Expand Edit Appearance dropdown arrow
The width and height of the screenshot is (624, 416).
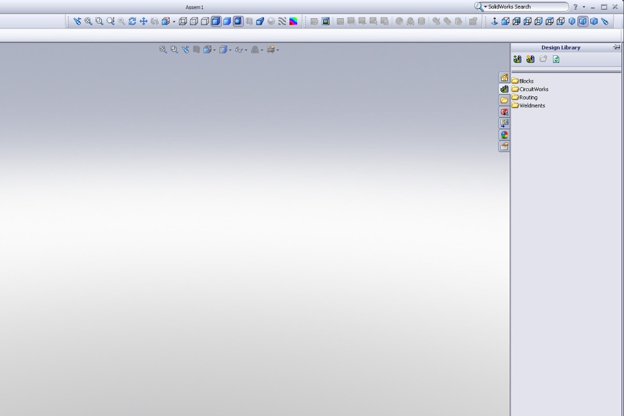click(262, 50)
